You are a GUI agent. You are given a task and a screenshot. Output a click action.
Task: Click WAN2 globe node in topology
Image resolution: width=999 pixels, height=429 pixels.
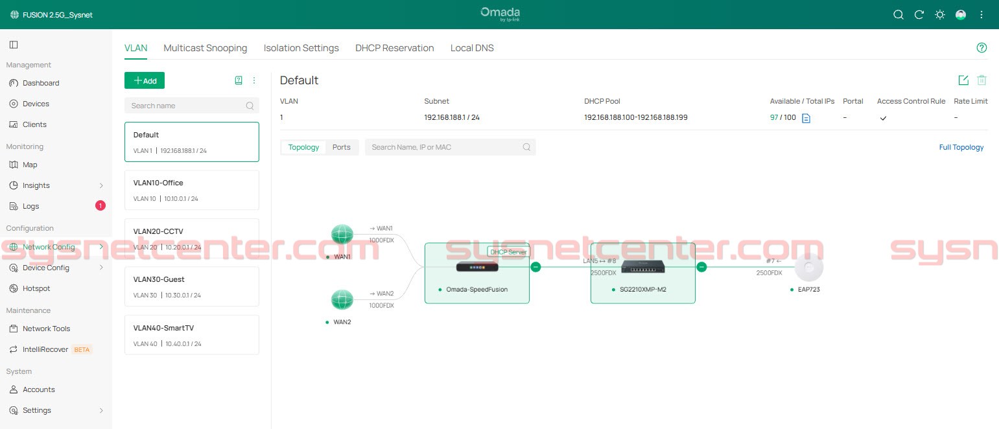pos(342,299)
